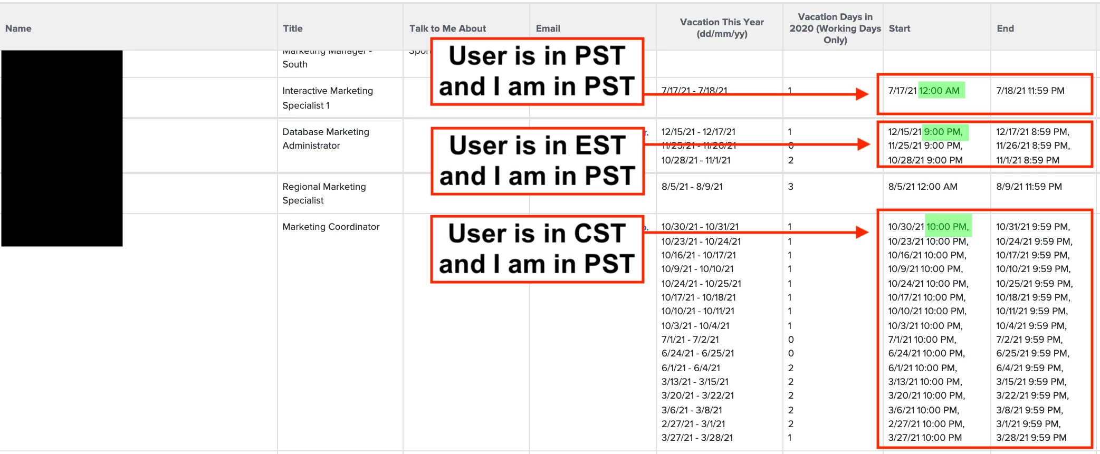Click the end value 10/4/21 9:59 PM

[1031, 326]
